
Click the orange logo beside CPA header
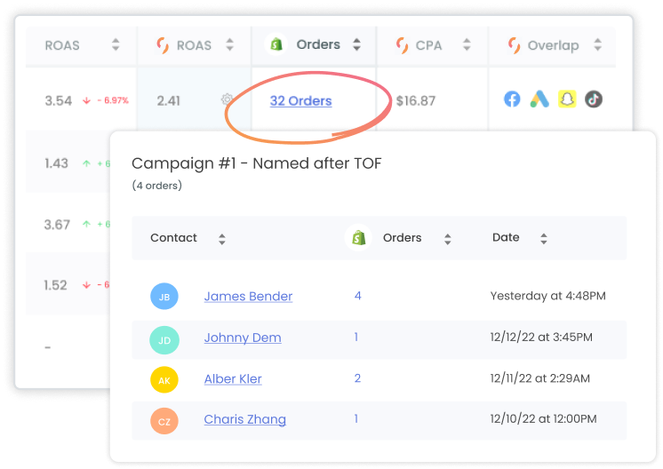pos(402,45)
